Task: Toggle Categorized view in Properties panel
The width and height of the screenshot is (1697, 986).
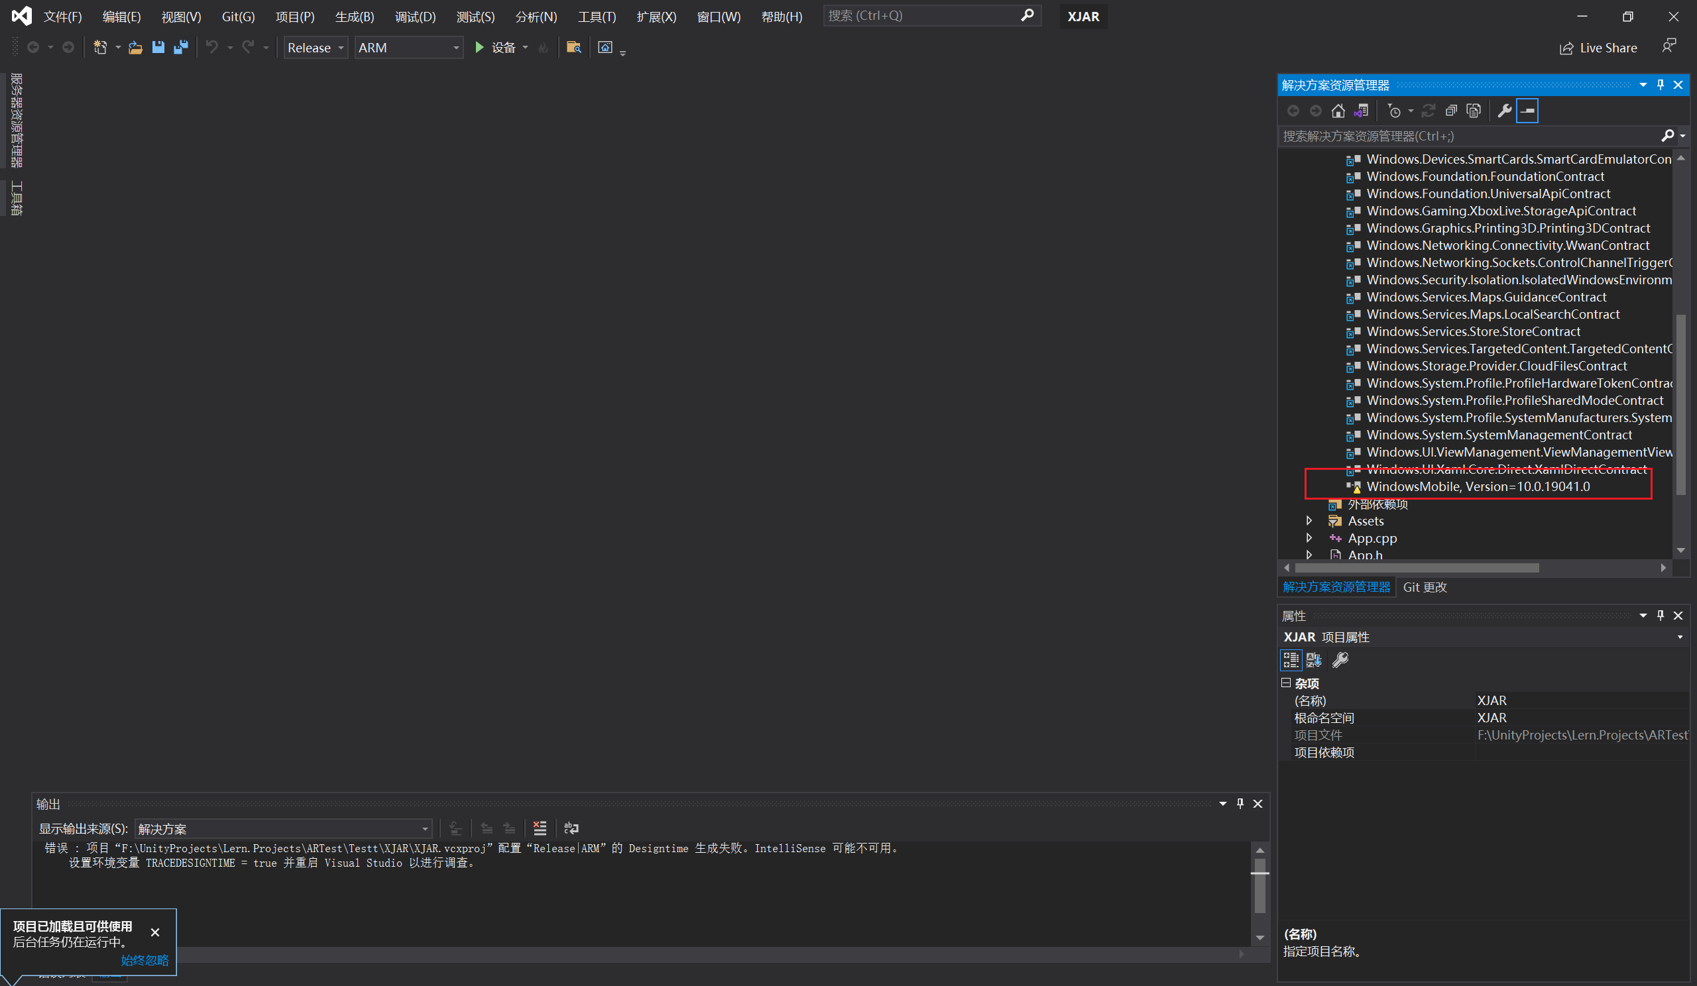Action: pos(1290,659)
